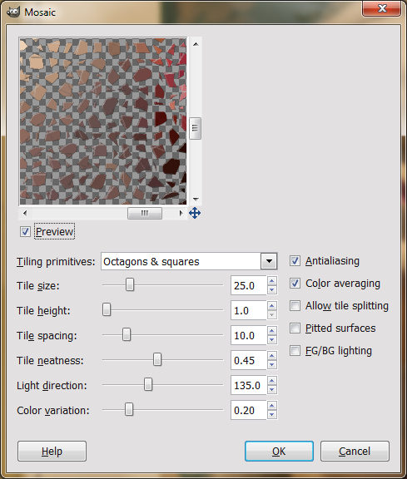Viewport: 407px width, 479px height.
Task: Click preview vertical scrollbar down arrow
Action: pyautogui.click(x=196, y=200)
